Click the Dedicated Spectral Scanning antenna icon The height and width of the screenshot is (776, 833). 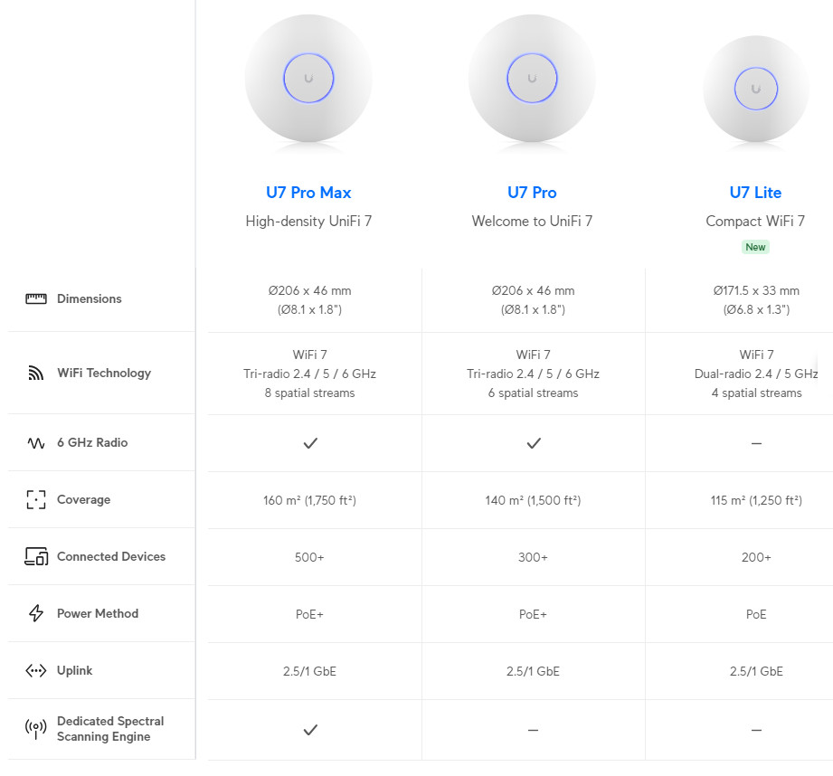pos(36,729)
